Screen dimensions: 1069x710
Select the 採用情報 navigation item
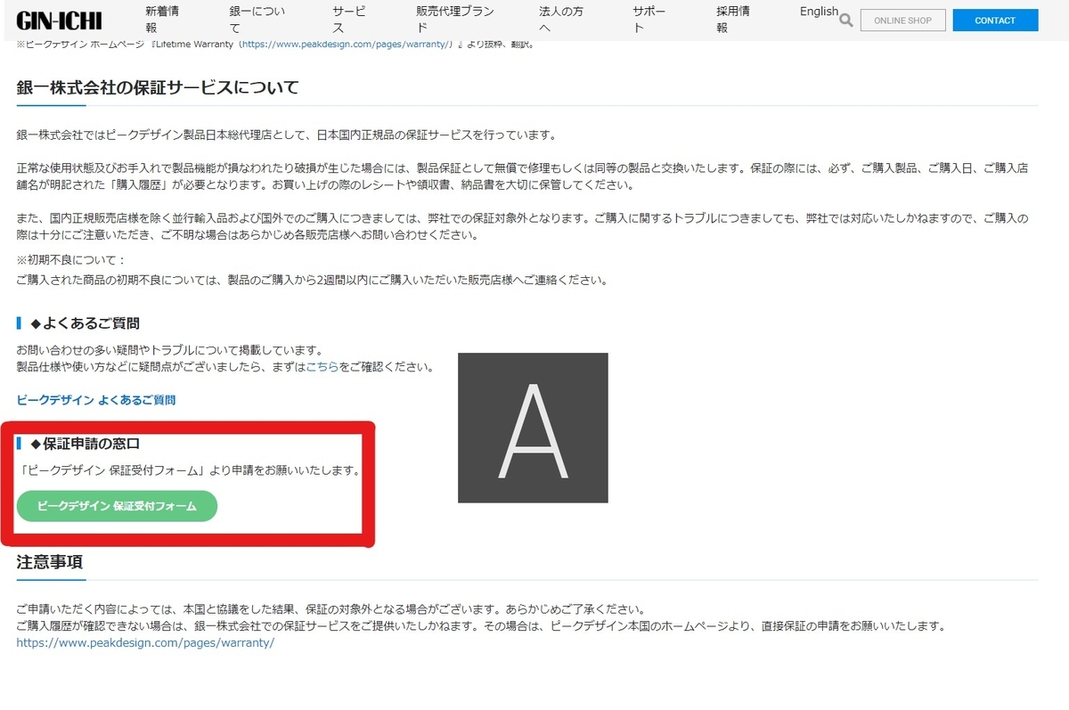click(732, 19)
